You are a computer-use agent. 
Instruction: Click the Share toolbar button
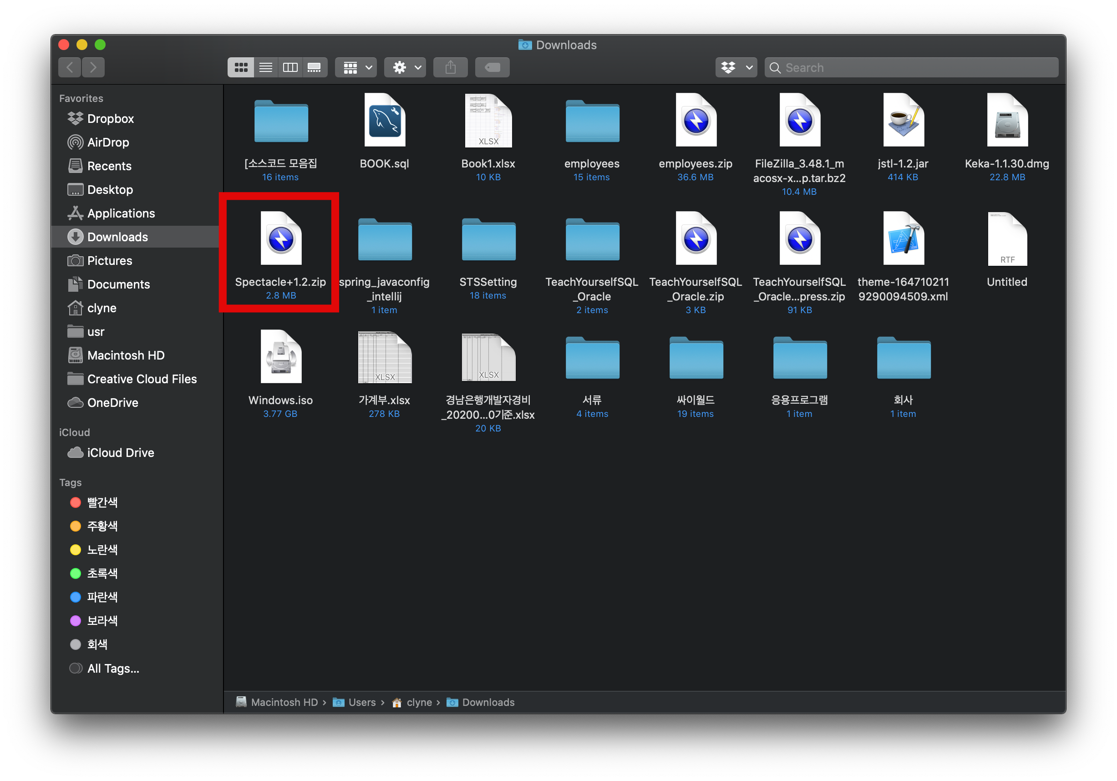pyautogui.click(x=451, y=68)
